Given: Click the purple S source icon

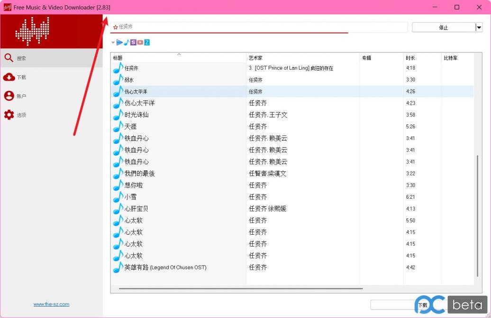Looking at the screenshot, I should coord(133,43).
